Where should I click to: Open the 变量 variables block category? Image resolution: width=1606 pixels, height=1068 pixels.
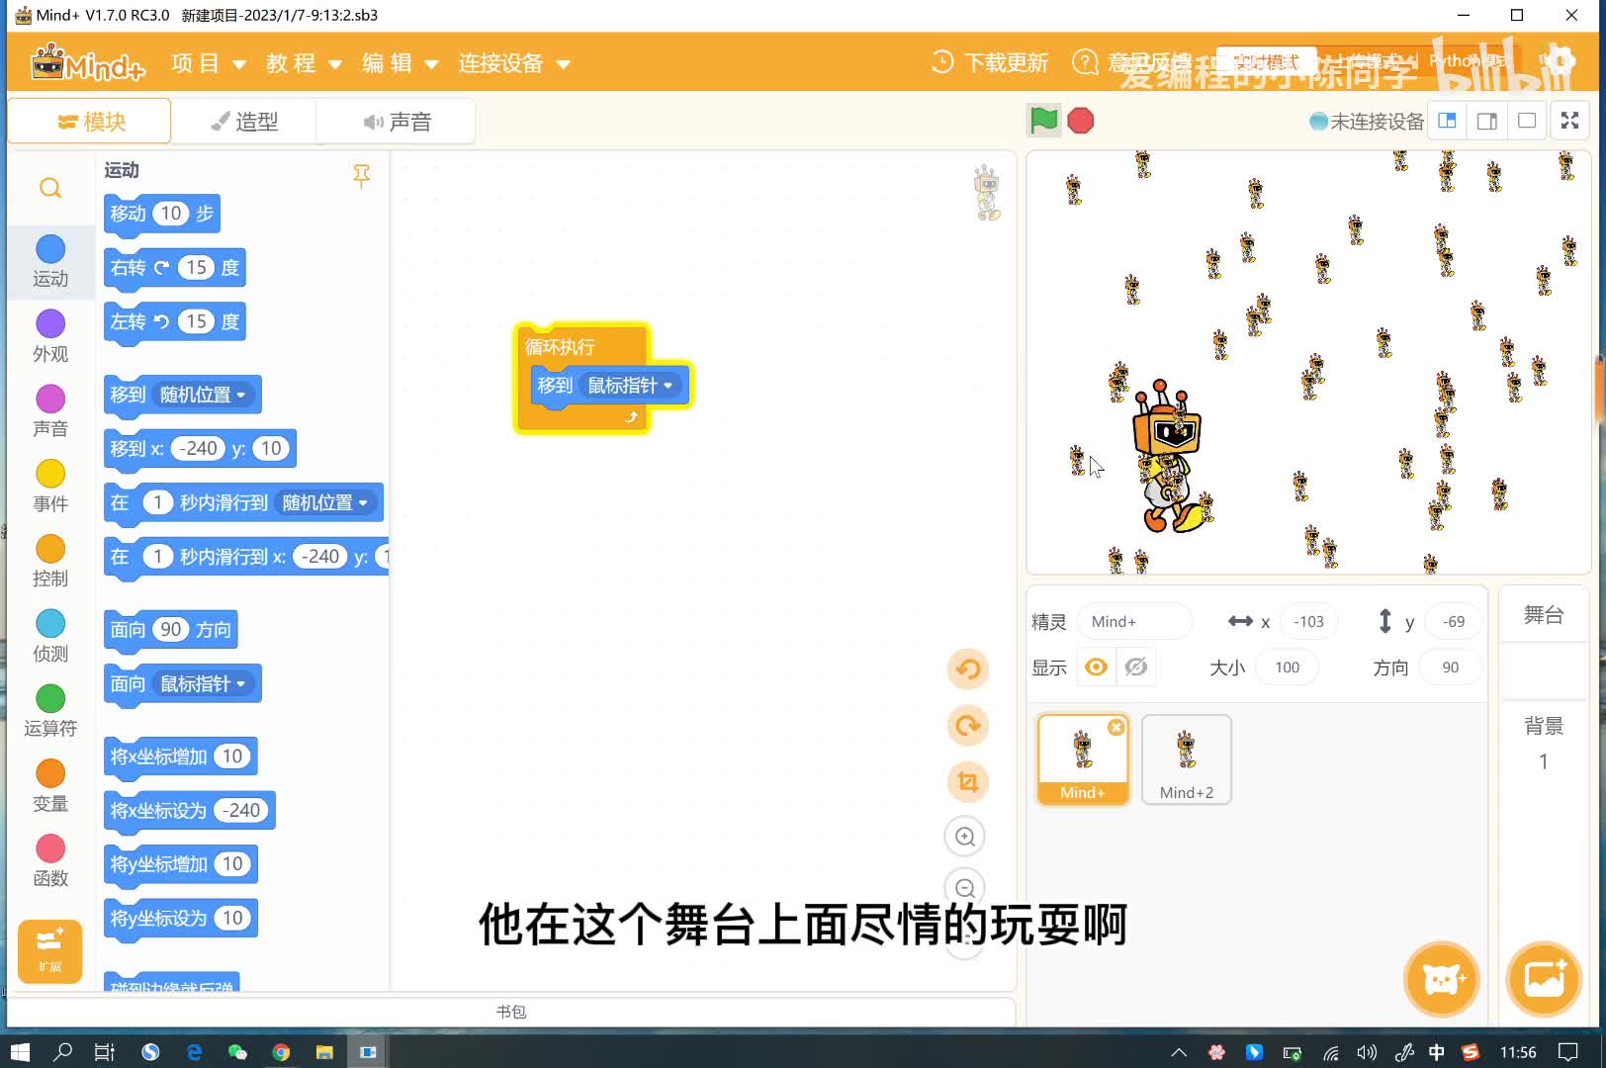pyautogui.click(x=50, y=787)
